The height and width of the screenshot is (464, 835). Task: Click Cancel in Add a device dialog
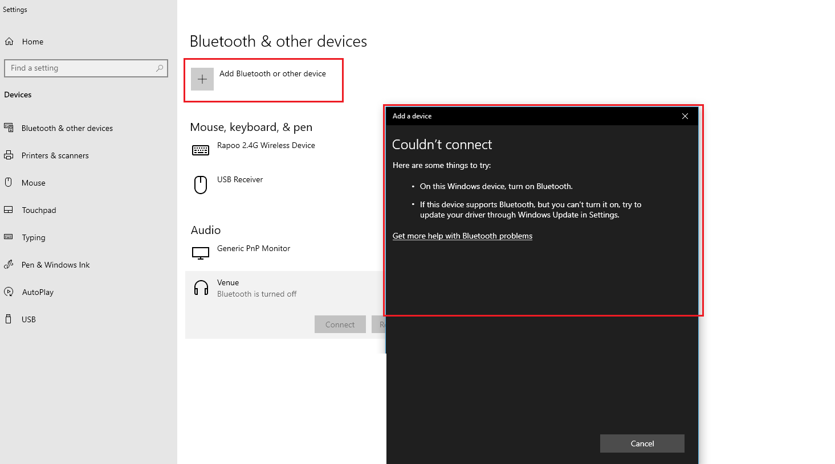click(x=642, y=444)
